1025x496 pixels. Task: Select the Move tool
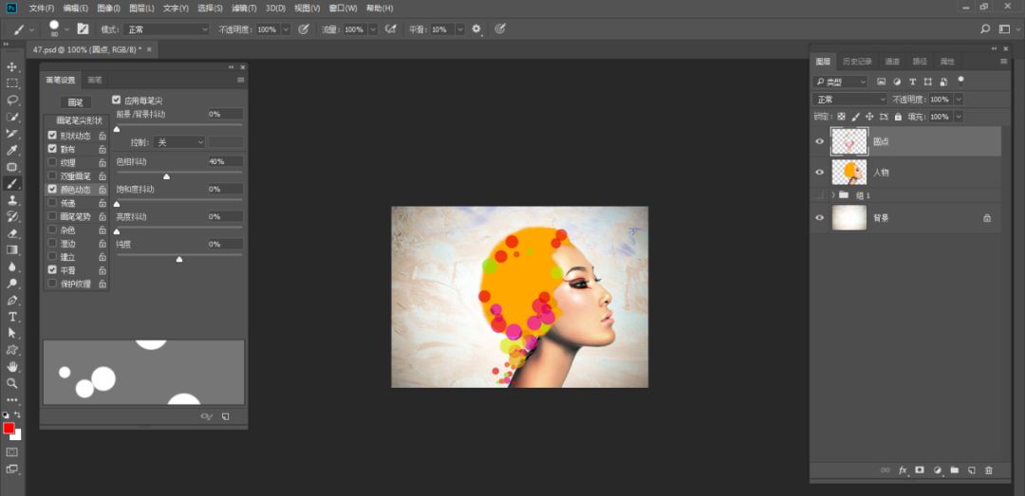tap(11, 66)
